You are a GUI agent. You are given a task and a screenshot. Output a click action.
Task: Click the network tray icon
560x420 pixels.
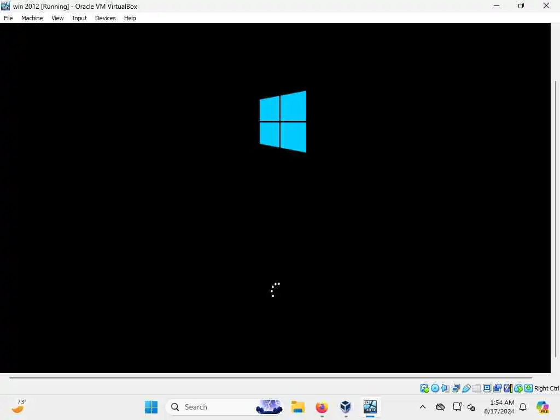[x=457, y=407]
